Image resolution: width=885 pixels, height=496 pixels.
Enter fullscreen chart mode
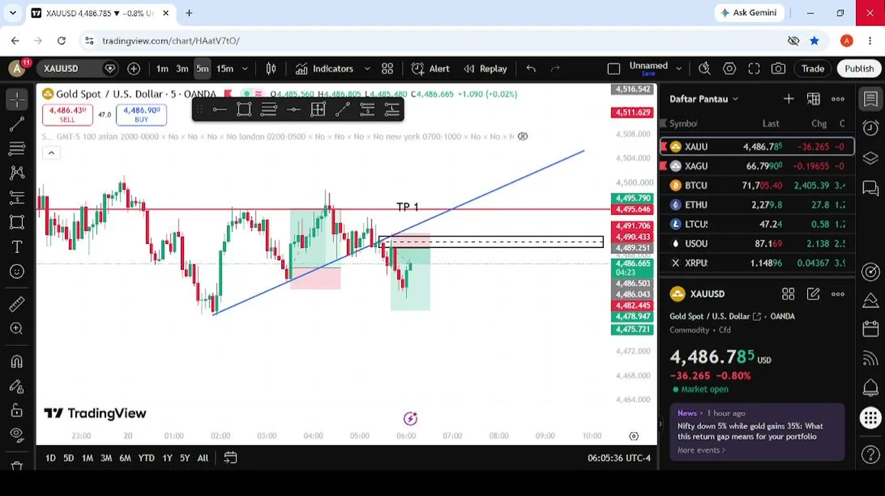754,68
